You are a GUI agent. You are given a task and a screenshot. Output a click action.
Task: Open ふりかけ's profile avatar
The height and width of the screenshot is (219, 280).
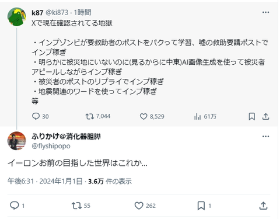(x=17, y=141)
